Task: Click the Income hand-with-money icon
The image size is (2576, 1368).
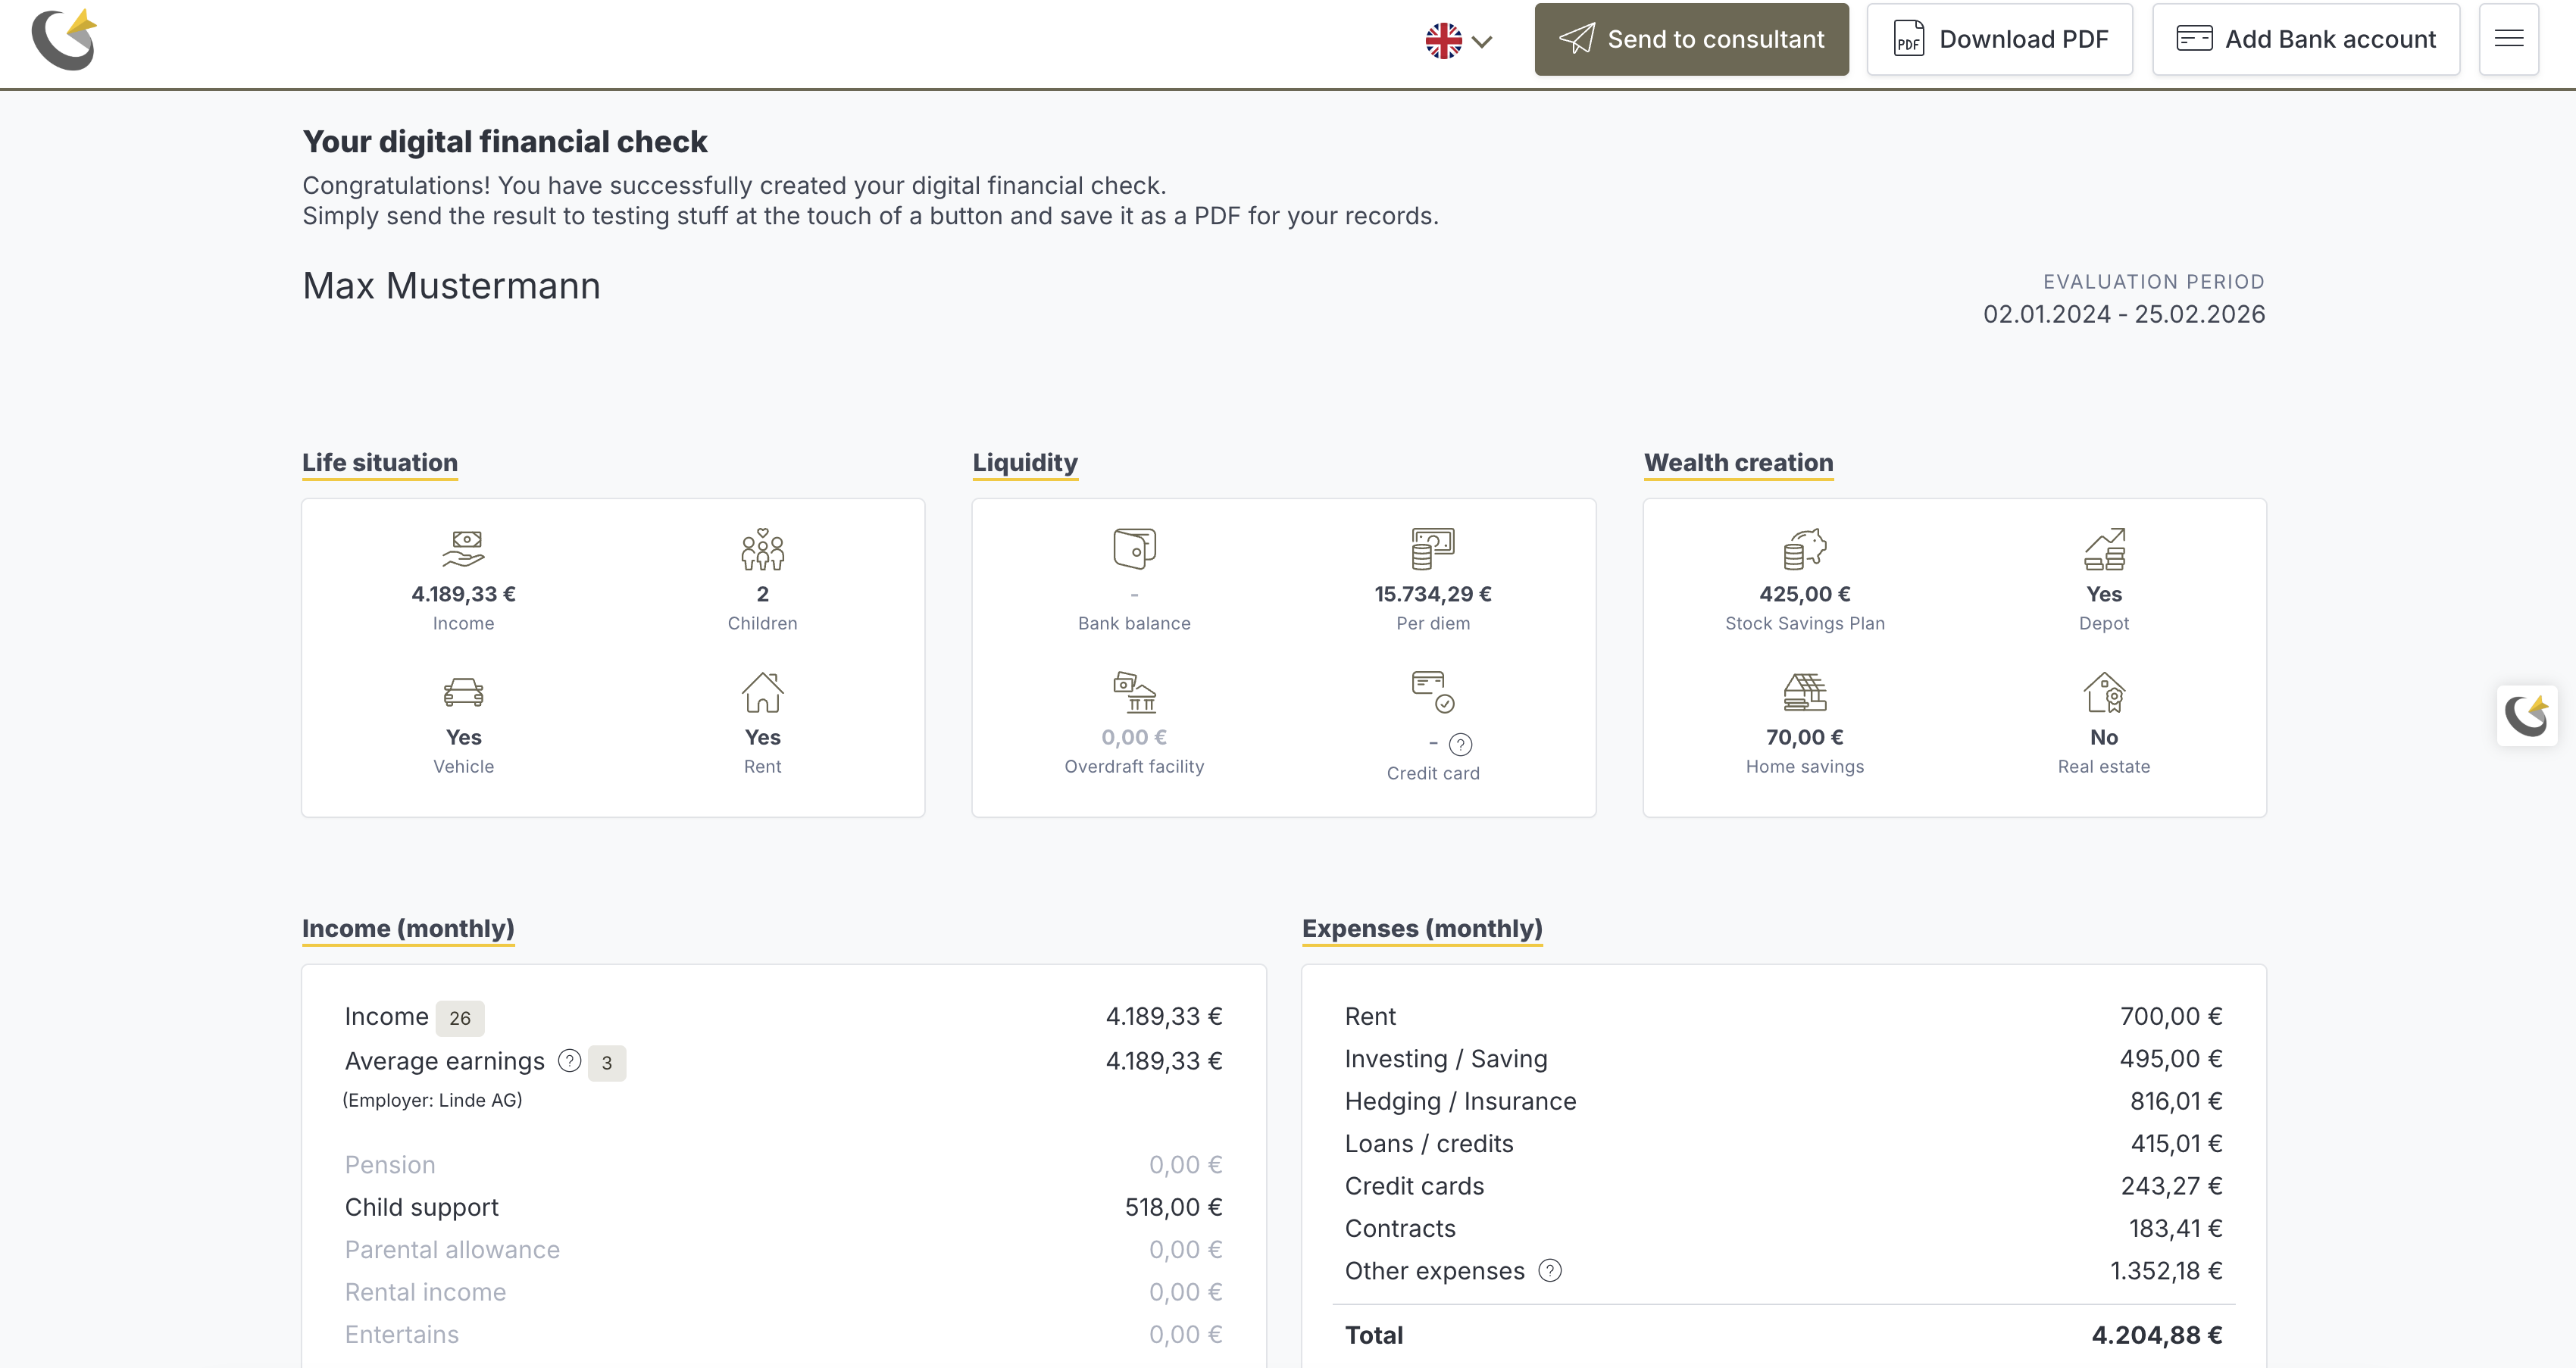Action: point(463,549)
